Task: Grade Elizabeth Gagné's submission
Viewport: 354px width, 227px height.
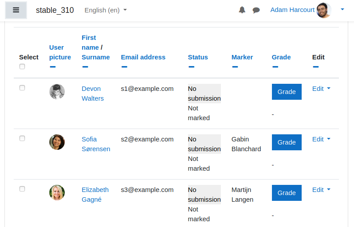Action: tap(287, 193)
